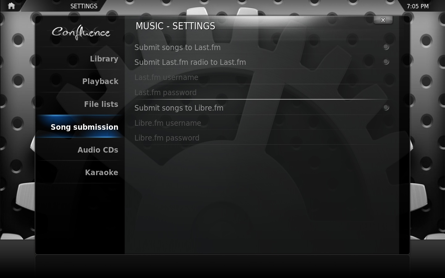
Task: Click the Last.fm password field
Action: pyautogui.click(x=261, y=92)
